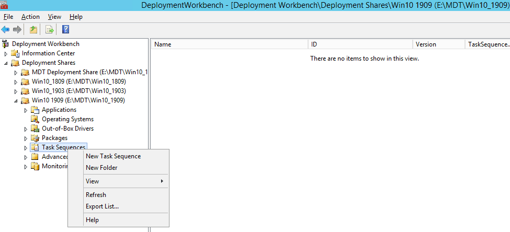Click the Deployment Shares folder icon
This screenshot has height=232, width=510.
(x=15, y=63)
